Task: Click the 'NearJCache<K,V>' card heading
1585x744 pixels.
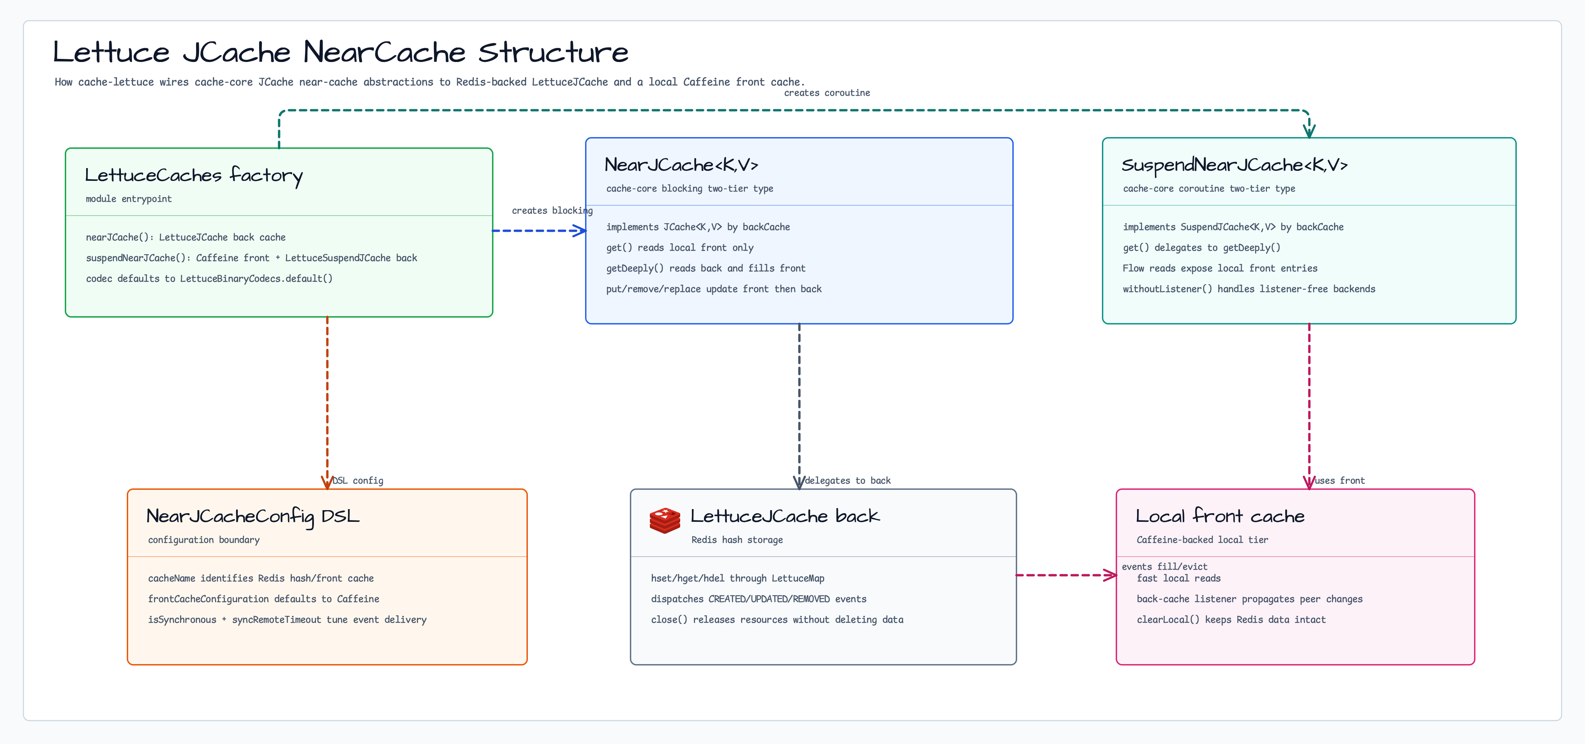Action: tap(681, 165)
